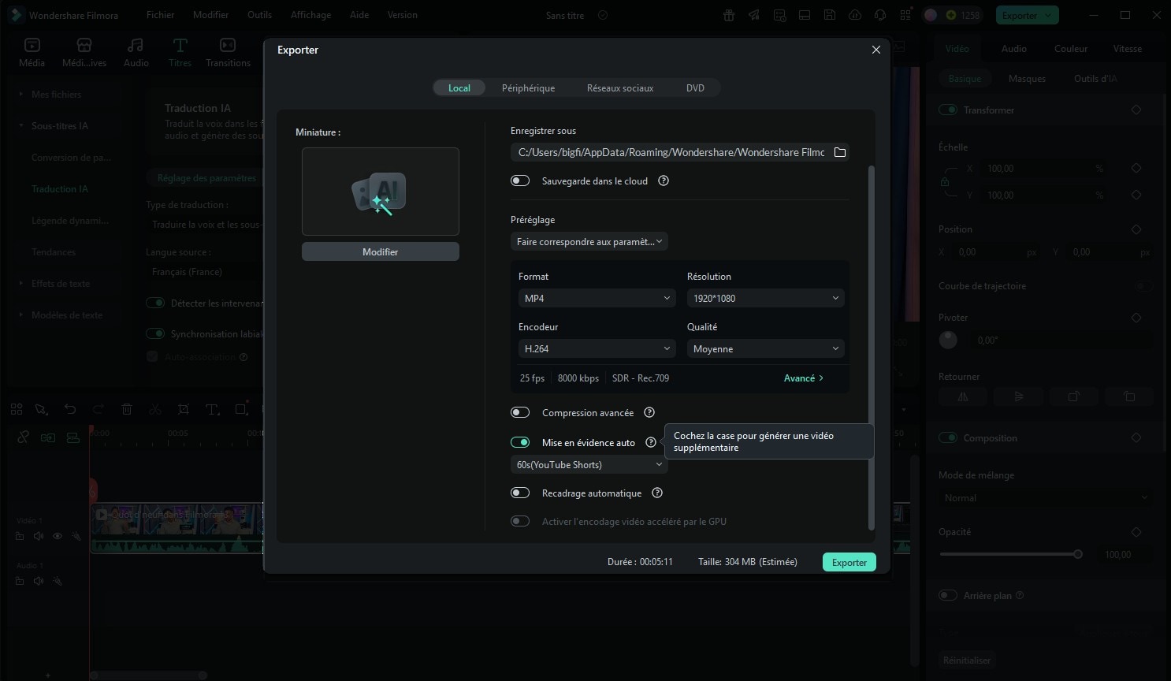Mute the Audio 1 track speaker
This screenshot has width=1171, height=681.
[39, 581]
